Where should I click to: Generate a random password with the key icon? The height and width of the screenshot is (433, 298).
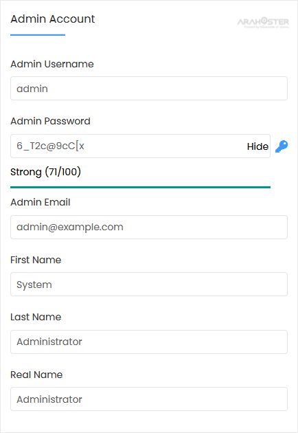[x=282, y=146]
